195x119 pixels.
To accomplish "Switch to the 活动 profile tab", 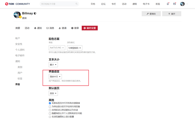I will 27,28.
